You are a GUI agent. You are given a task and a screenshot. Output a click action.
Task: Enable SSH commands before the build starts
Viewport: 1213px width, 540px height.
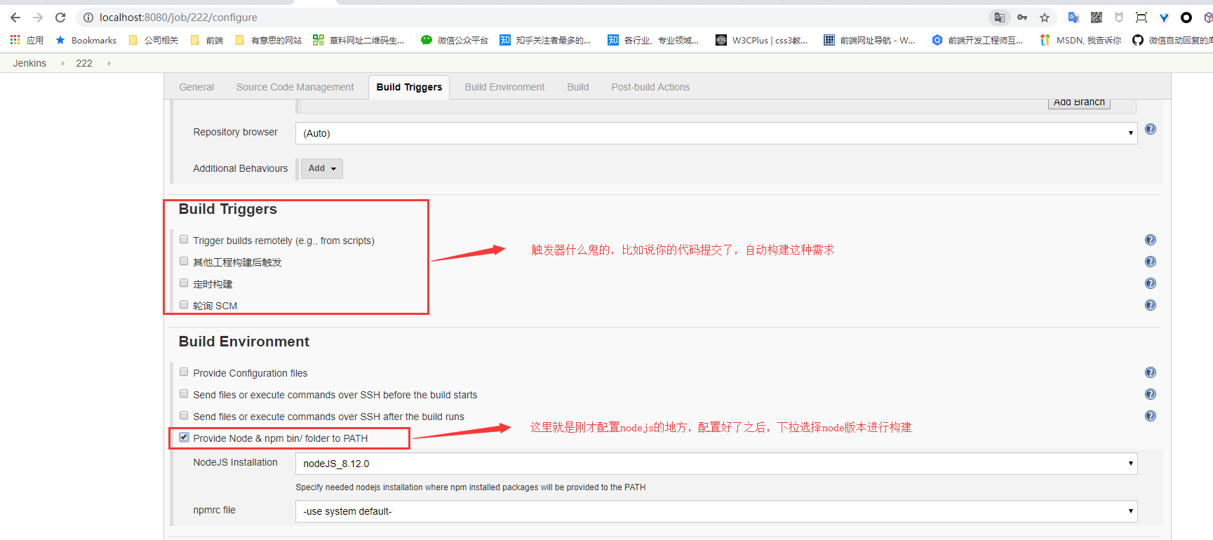[x=184, y=393]
